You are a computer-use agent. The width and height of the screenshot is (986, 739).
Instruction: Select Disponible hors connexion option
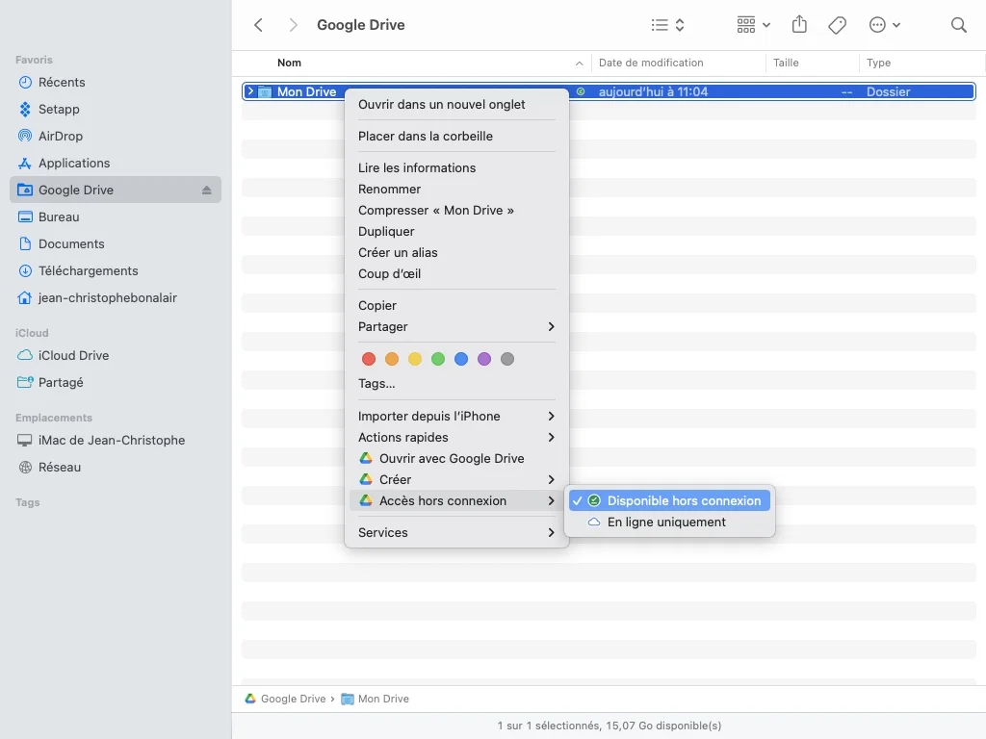[x=669, y=500]
